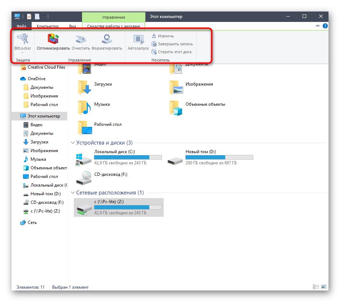Open the Файл menu
Viewport: 340px width, 302px height.
click(22, 26)
